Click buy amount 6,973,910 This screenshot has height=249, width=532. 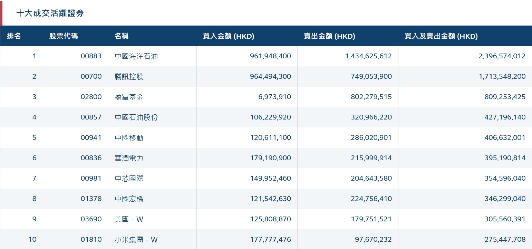pos(274,97)
